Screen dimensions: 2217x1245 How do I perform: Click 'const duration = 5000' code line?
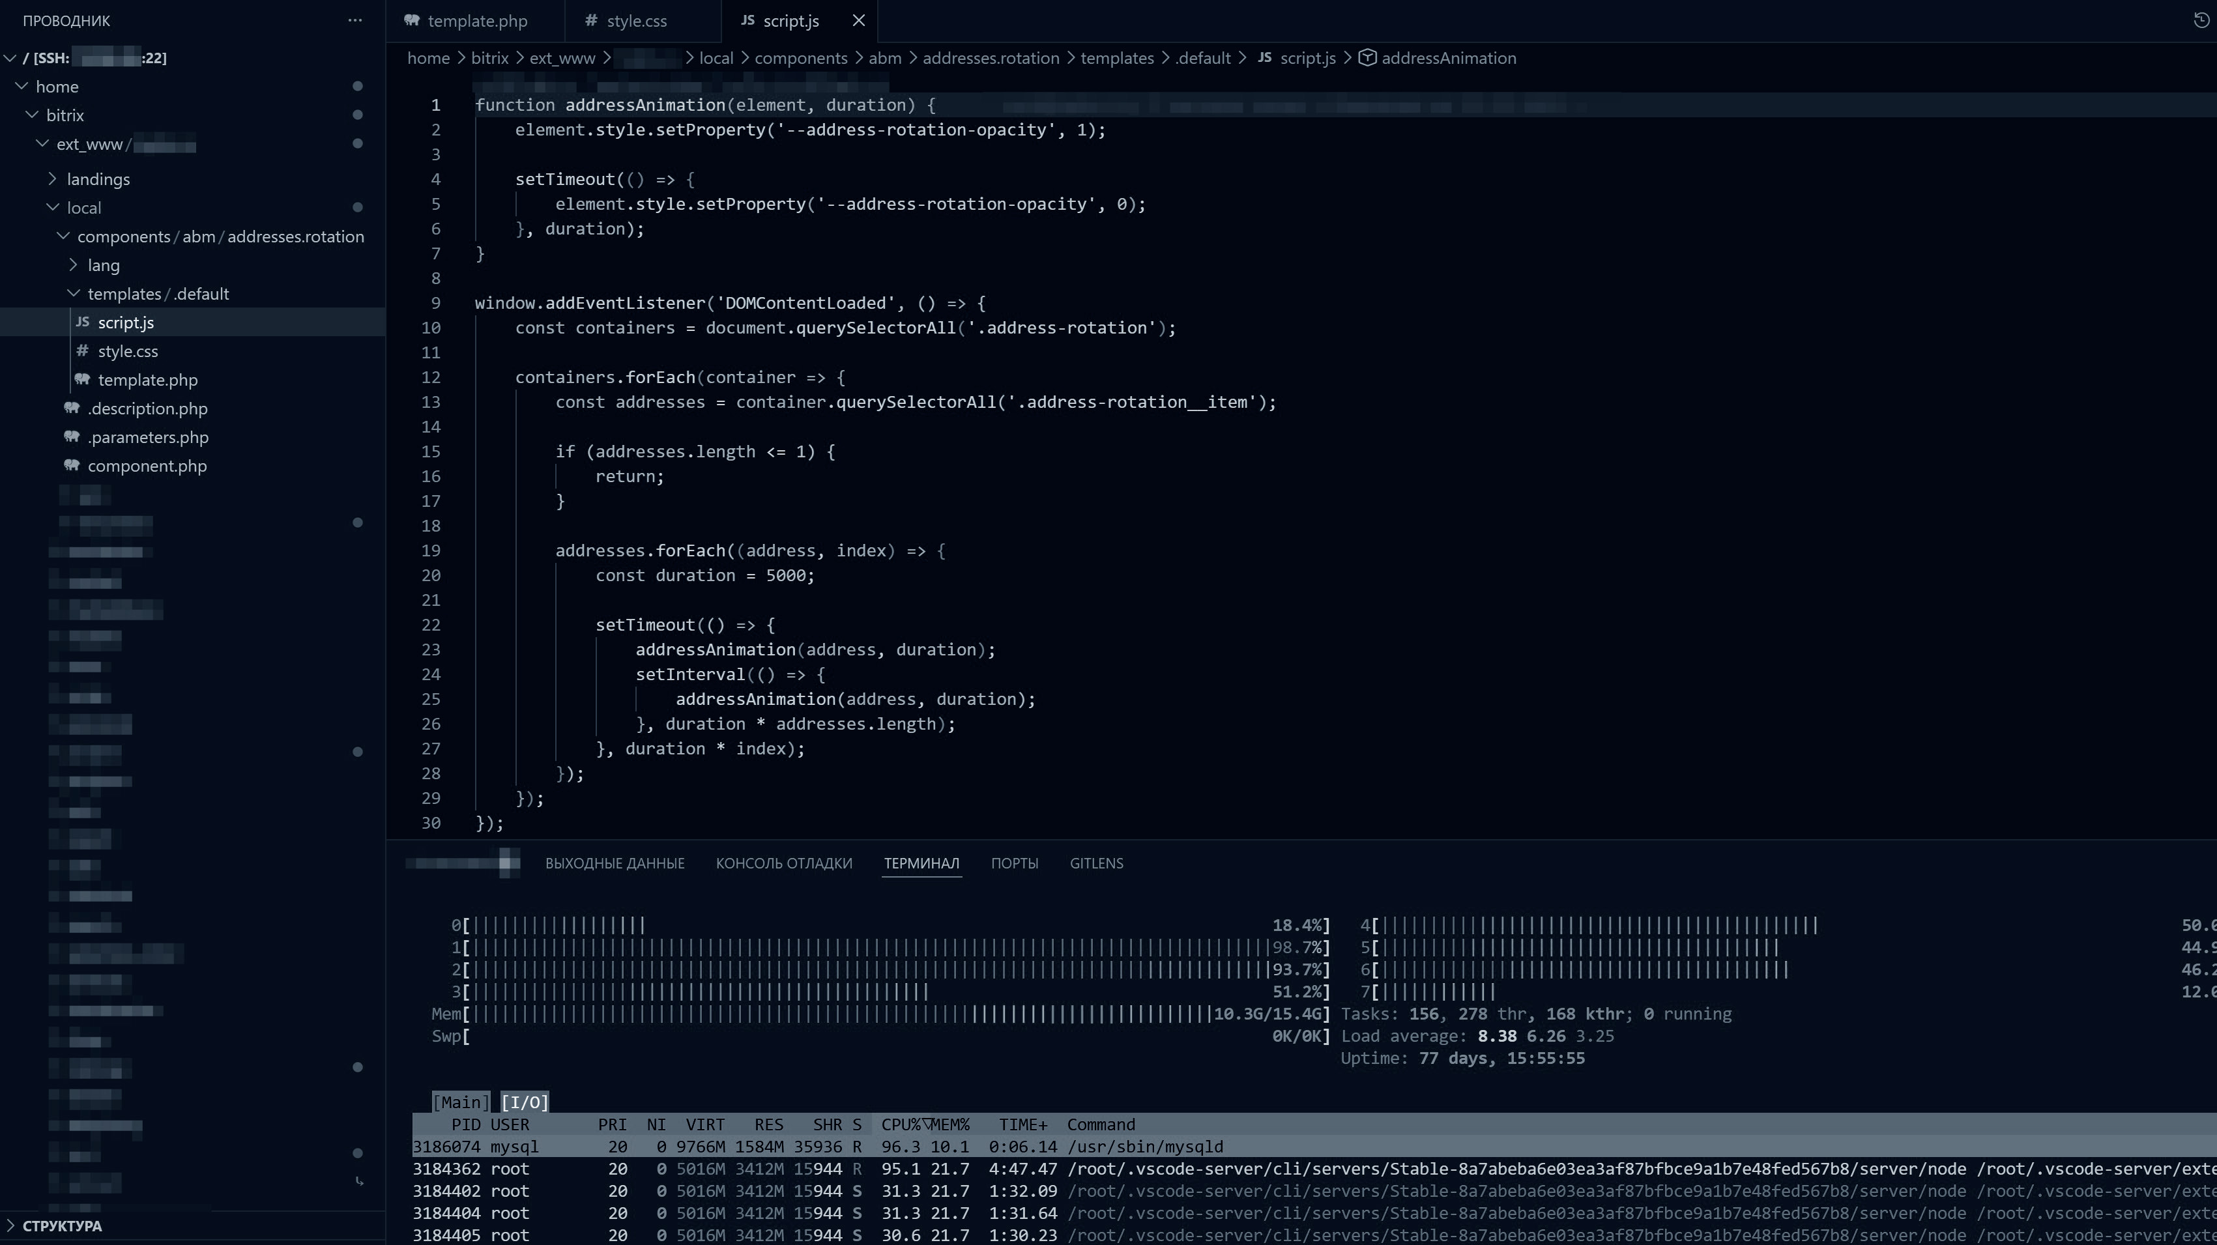[x=704, y=575]
